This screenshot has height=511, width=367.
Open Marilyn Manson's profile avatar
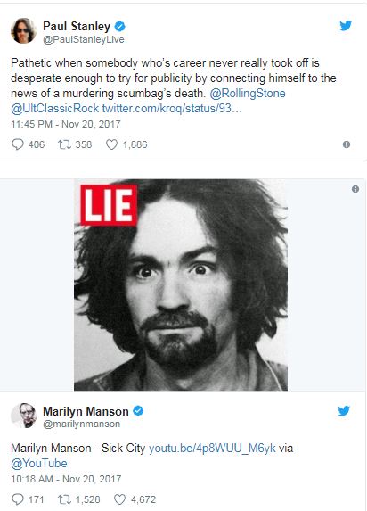pyautogui.click(x=23, y=416)
